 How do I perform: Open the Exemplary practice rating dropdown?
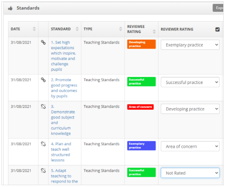(x=190, y=45)
